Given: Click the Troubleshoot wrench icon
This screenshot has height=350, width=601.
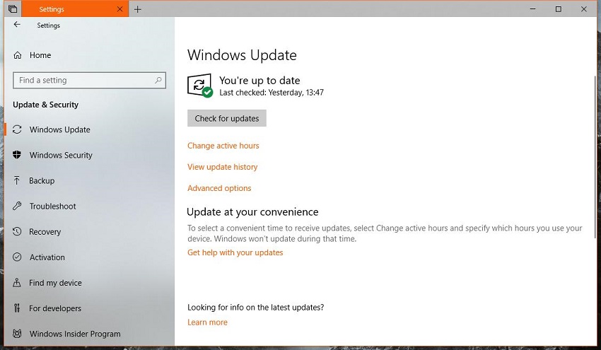Looking at the screenshot, I should pyautogui.click(x=17, y=206).
